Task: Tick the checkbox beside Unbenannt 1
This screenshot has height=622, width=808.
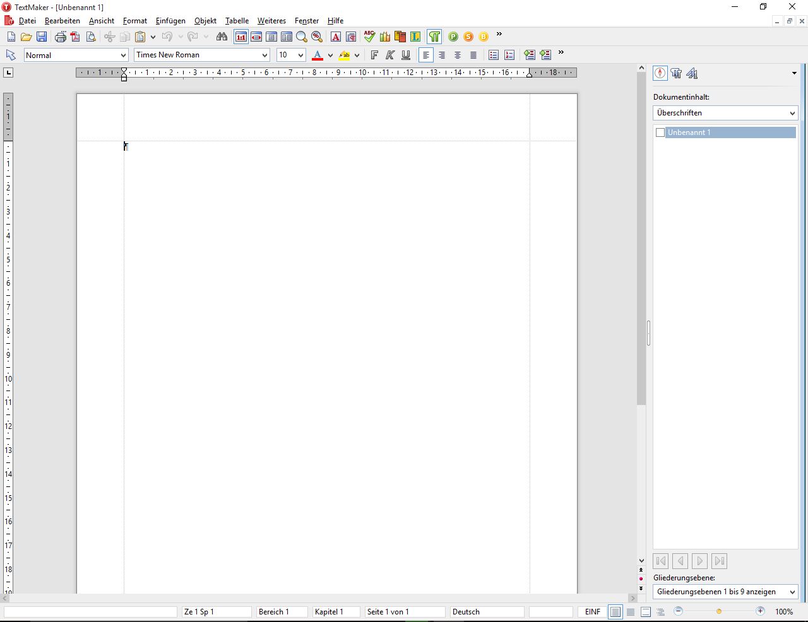Action: click(x=660, y=132)
